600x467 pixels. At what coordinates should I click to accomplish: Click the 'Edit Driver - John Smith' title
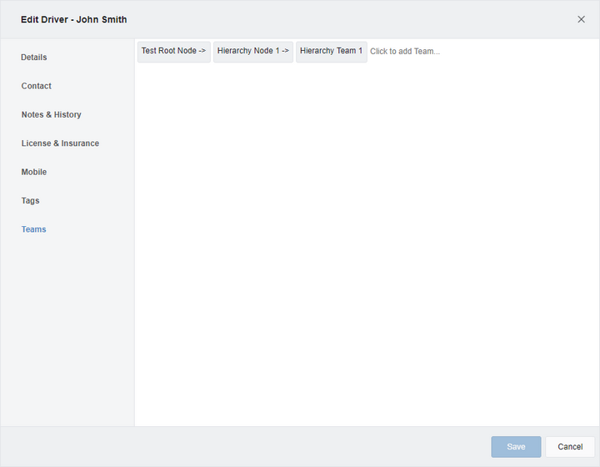click(74, 19)
